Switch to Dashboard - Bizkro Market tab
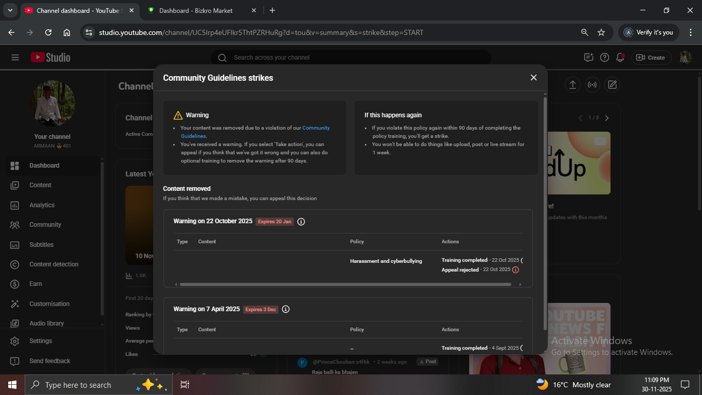702x395 pixels. click(196, 10)
